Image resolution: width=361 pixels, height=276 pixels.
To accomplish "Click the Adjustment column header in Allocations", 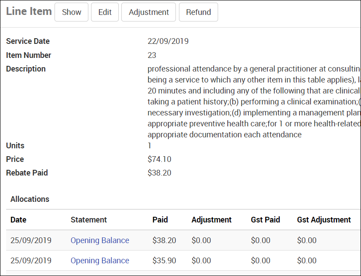I will coord(211,220).
